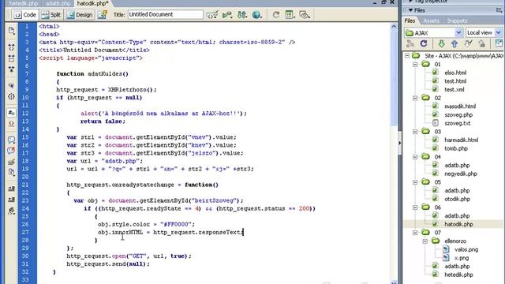Click the Format Source Code icon
This screenshot has height=284, width=505.
12,211
